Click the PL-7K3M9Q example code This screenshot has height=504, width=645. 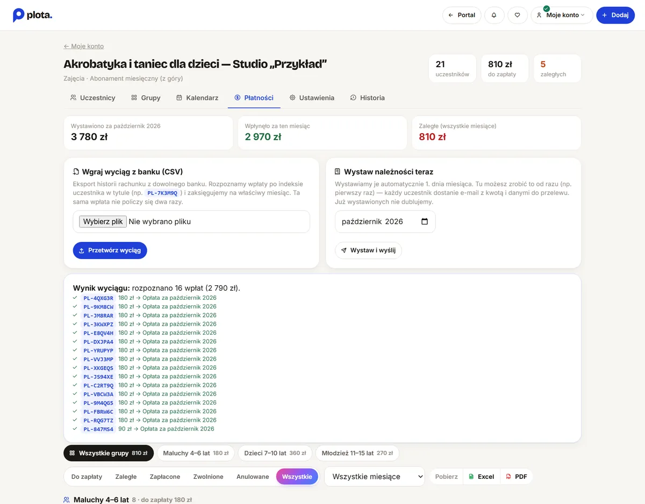click(162, 193)
